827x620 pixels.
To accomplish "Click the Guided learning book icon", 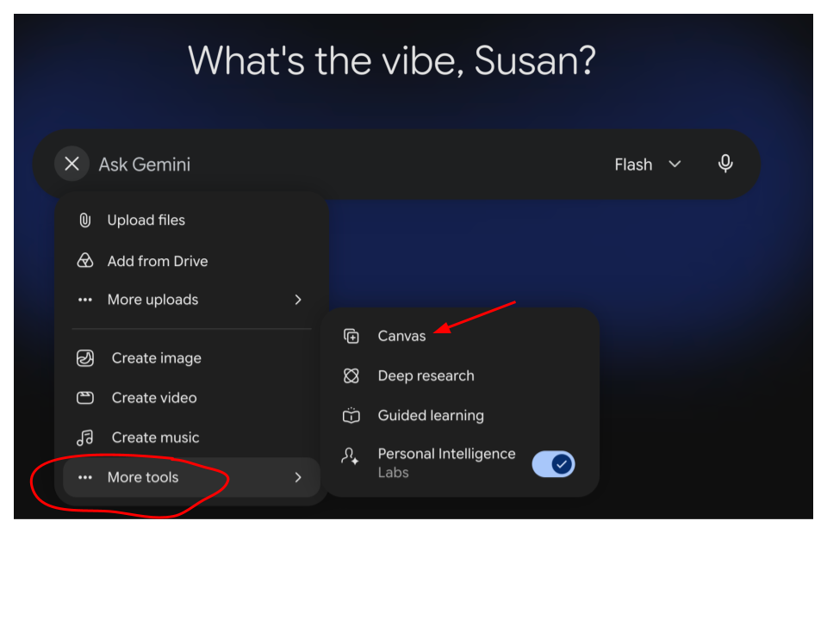I will coord(351,415).
